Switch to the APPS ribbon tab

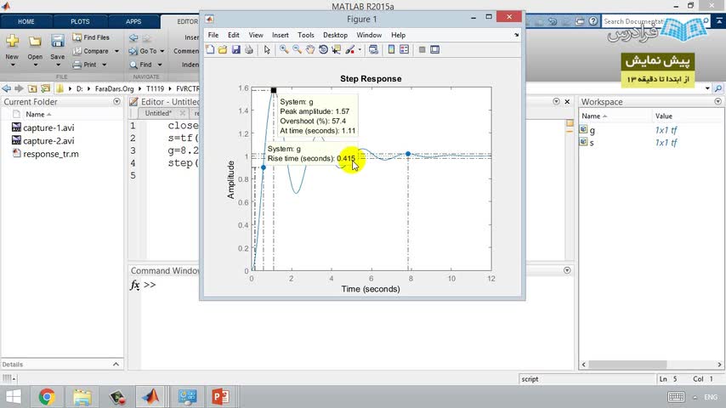[x=133, y=22]
